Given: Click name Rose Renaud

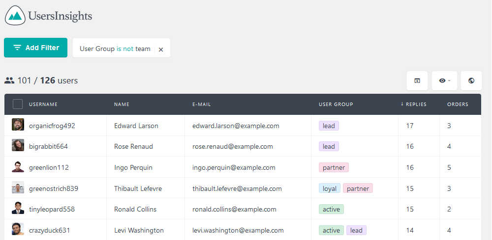Looking at the screenshot, I should pyautogui.click(x=134, y=146).
